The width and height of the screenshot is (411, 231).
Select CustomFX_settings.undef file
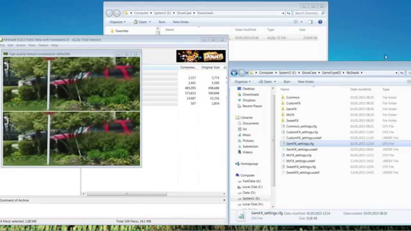(304, 138)
